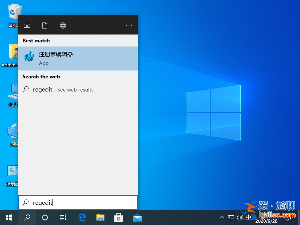Open File Explorer from the taskbar
The image size is (300, 225).
[x=100, y=217]
